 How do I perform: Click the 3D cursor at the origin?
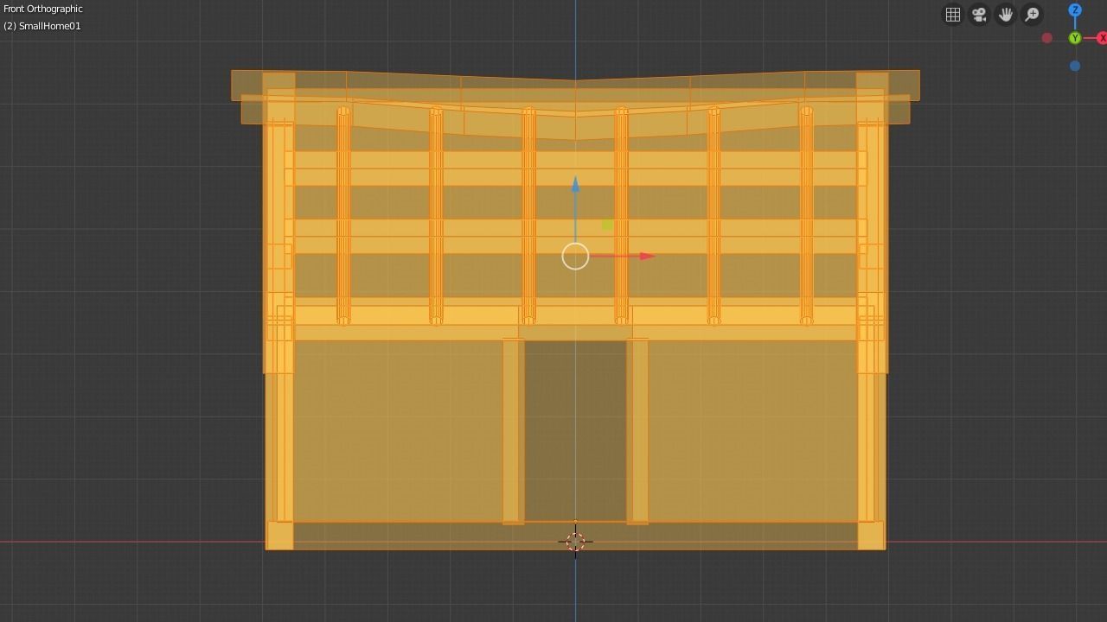click(575, 542)
